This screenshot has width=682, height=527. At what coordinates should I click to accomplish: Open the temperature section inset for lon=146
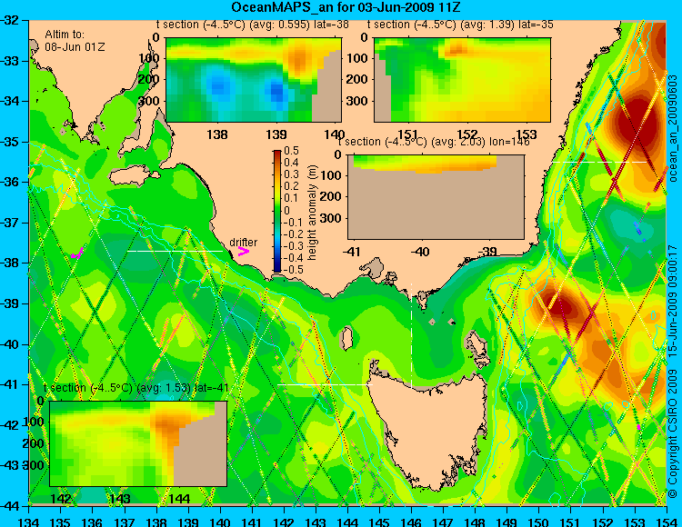coord(436,197)
